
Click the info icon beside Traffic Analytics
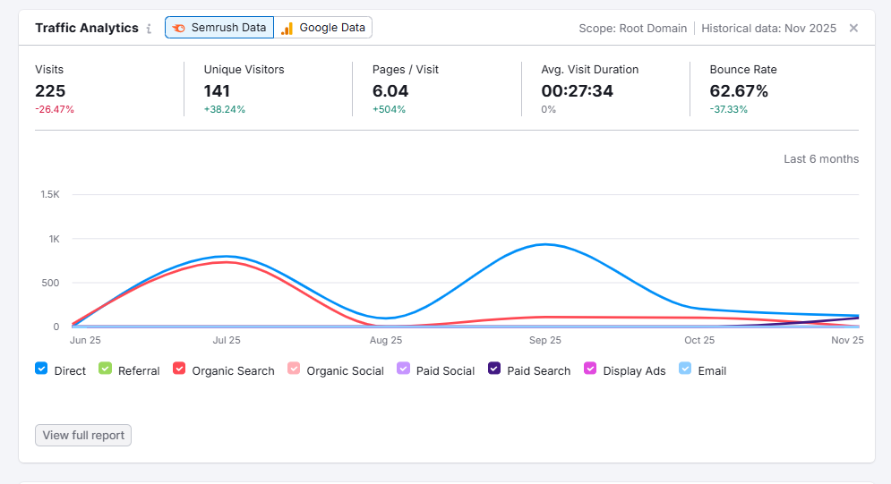click(149, 29)
